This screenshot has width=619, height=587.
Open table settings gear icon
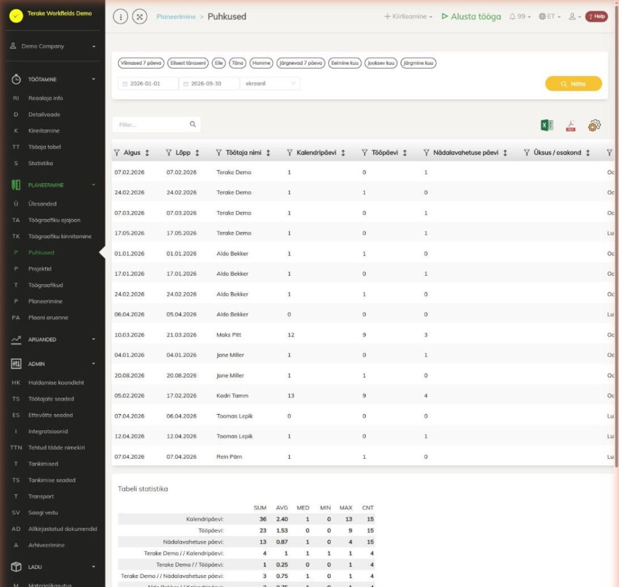594,126
